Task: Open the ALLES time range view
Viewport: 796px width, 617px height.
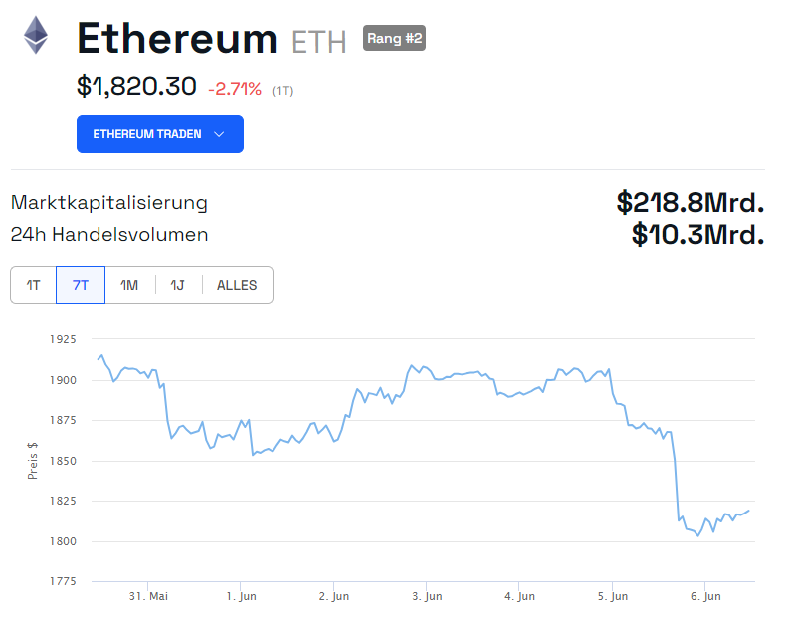Action: (237, 285)
